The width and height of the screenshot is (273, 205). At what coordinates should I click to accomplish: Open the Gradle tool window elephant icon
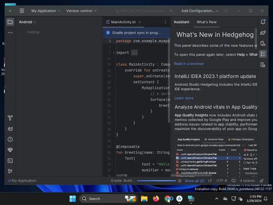(x=263, y=33)
